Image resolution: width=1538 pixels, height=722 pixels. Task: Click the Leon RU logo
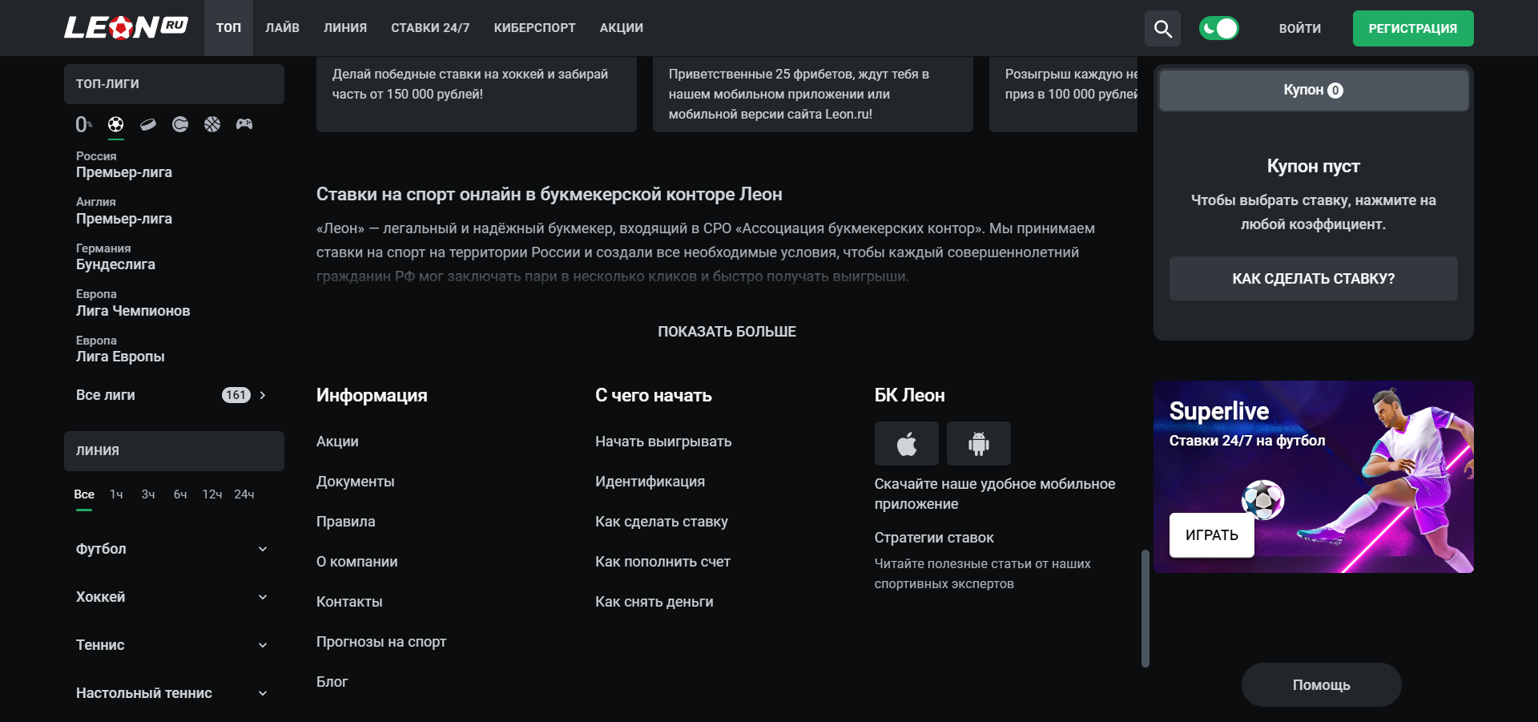pyautogui.click(x=126, y=27)
